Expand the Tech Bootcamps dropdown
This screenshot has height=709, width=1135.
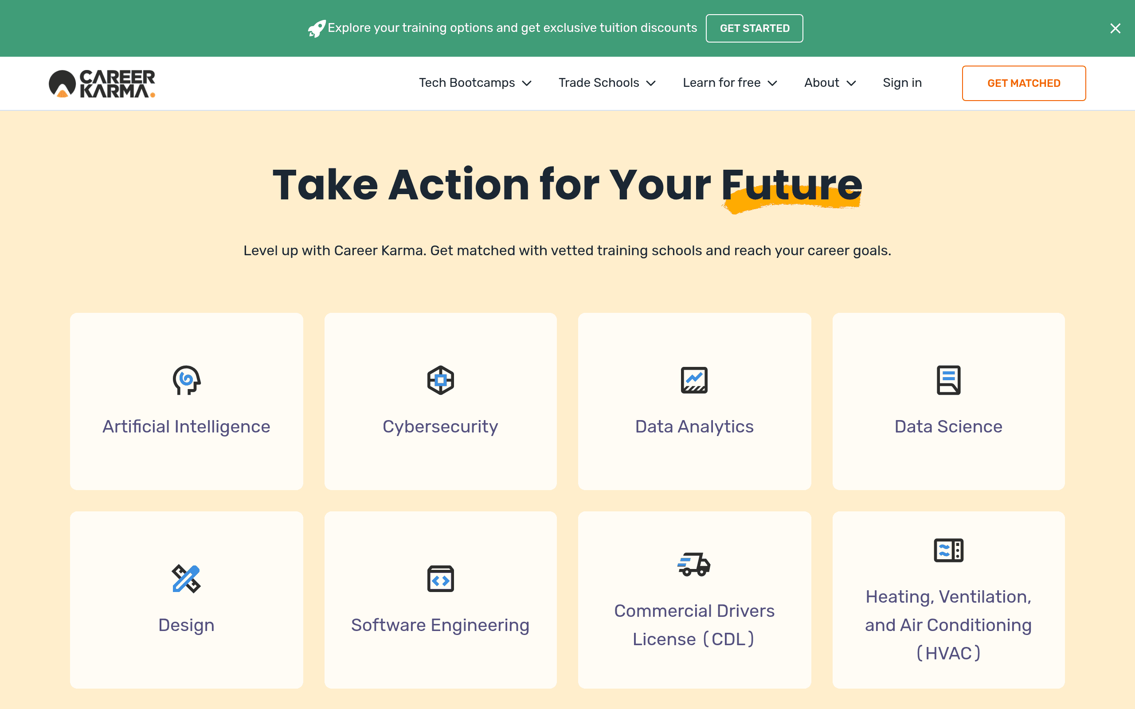tap(475, 83)
